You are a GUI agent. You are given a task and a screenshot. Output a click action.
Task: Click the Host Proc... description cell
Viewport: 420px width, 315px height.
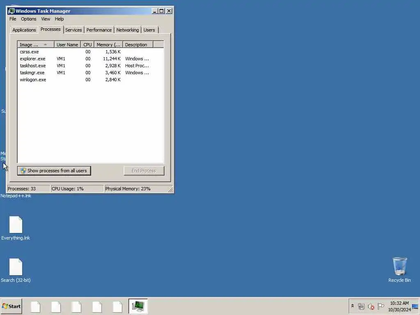tap(137, 66)
